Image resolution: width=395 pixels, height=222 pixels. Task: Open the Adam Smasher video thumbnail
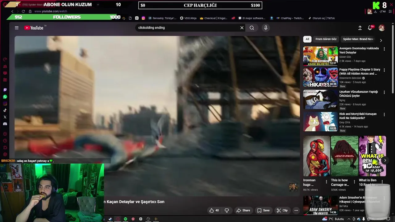[x=320, y=205]
